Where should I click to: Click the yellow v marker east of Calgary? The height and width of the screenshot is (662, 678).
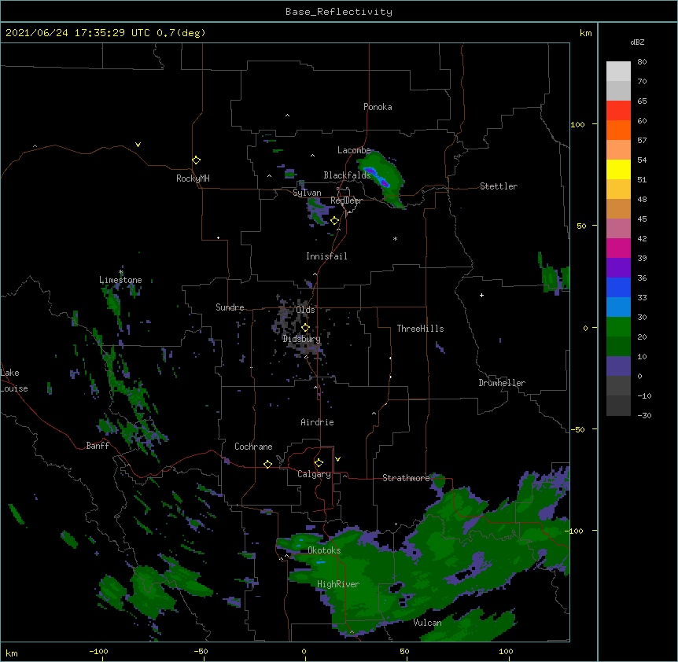click(x=337, y=459)
